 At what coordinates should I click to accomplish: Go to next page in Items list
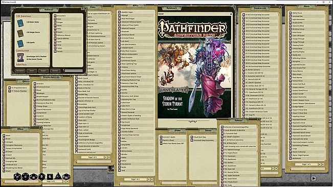click(x=105, y=157)
